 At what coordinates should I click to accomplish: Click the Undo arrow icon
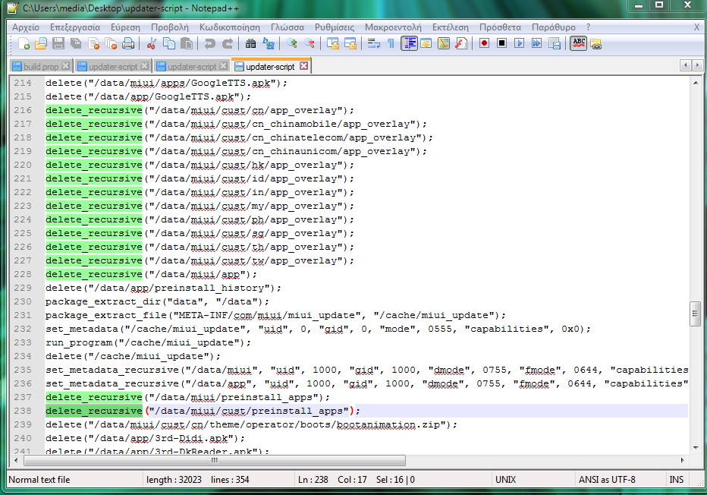point(209,43)
